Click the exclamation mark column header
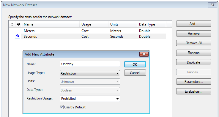 [x=12, y=24]
